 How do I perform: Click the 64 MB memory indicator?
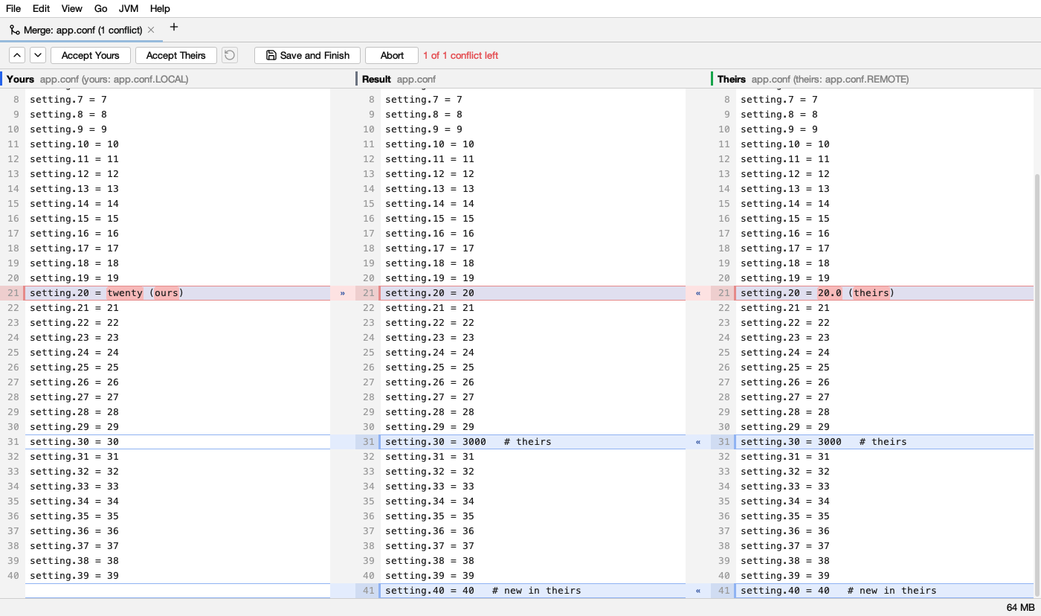(1020, 608)
